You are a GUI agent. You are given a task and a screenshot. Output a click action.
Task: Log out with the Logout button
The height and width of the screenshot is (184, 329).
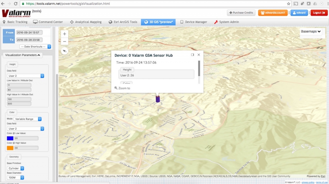pos(319,13)
